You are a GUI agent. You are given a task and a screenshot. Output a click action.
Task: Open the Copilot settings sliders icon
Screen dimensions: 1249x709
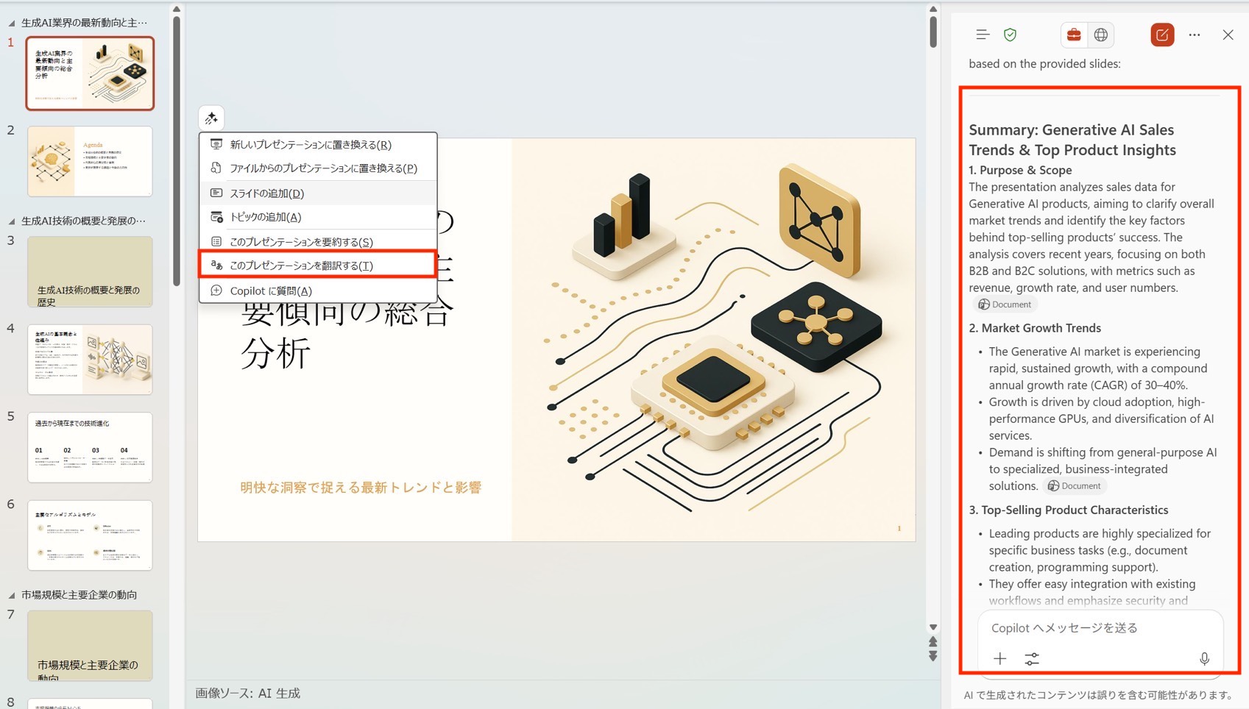(1032, 659)
